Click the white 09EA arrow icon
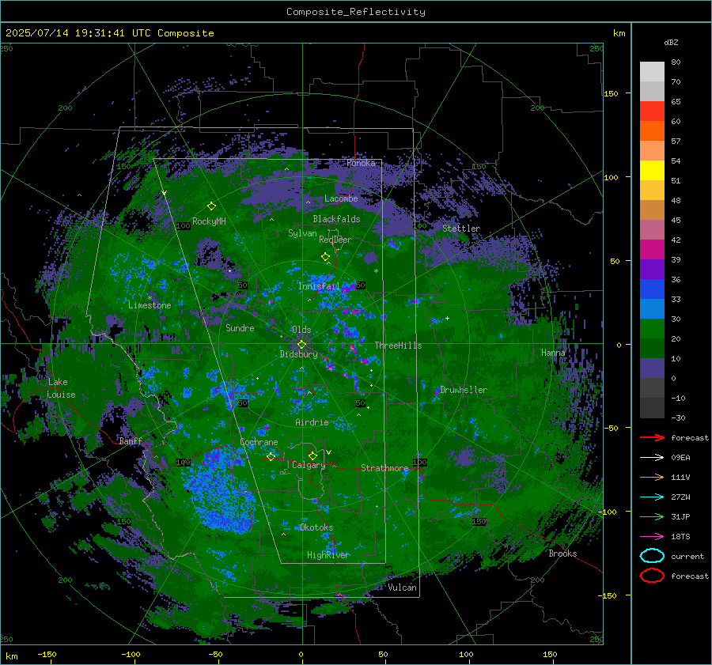 652,458
